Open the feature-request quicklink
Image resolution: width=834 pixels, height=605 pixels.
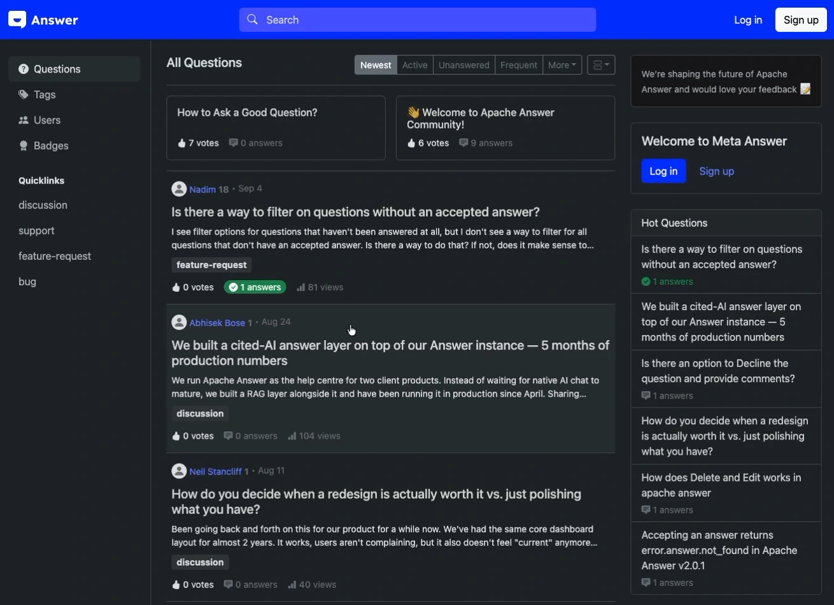[x=55, y=256]
